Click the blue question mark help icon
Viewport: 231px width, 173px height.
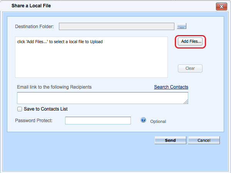point(143,120)
